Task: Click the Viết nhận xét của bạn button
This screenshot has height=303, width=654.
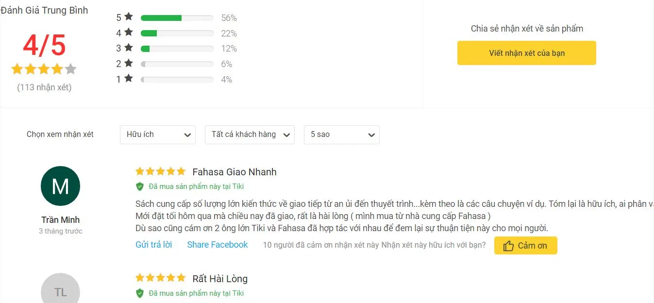Action: pyautogui.click(x=526, y=52)
